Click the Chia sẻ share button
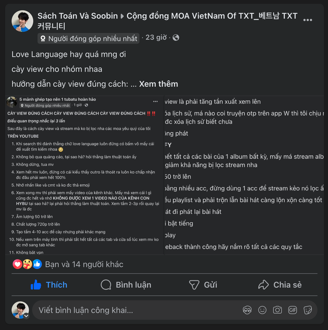This screenshot has height=330, width=328. [280, 285]
